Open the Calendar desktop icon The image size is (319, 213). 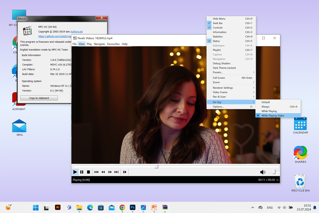click(x=301, y=125)
